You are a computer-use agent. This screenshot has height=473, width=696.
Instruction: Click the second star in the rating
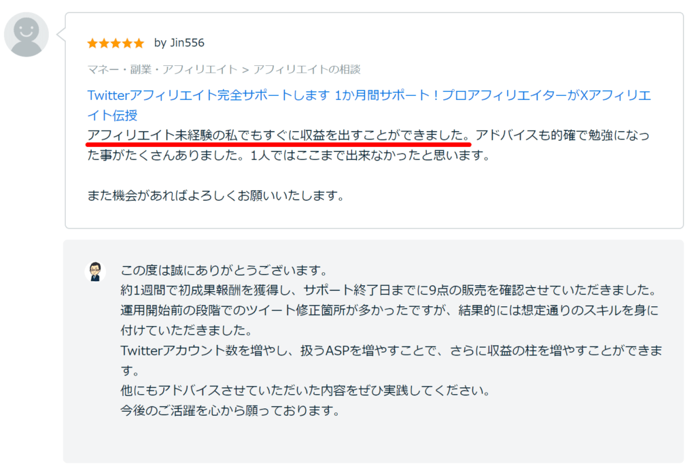[104, 42]
